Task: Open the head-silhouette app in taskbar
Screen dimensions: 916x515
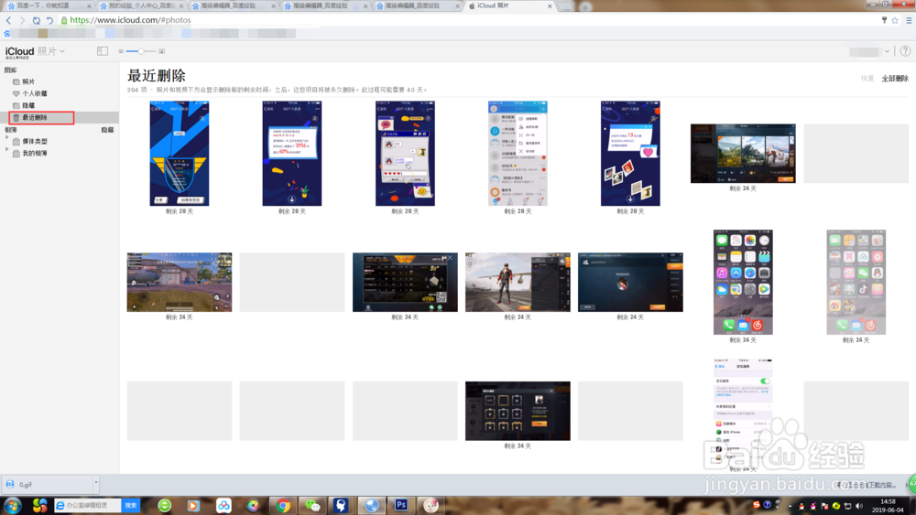Action: pos(341,505)
